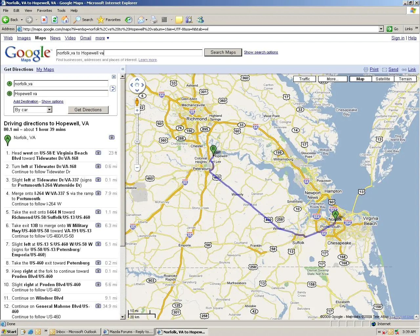
Task: Click the start location field norfolk,va
Action: [x=61, y=84]
